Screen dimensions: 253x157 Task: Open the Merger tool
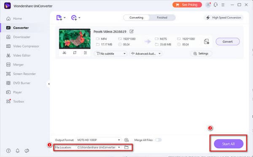[x=15, y=64]
